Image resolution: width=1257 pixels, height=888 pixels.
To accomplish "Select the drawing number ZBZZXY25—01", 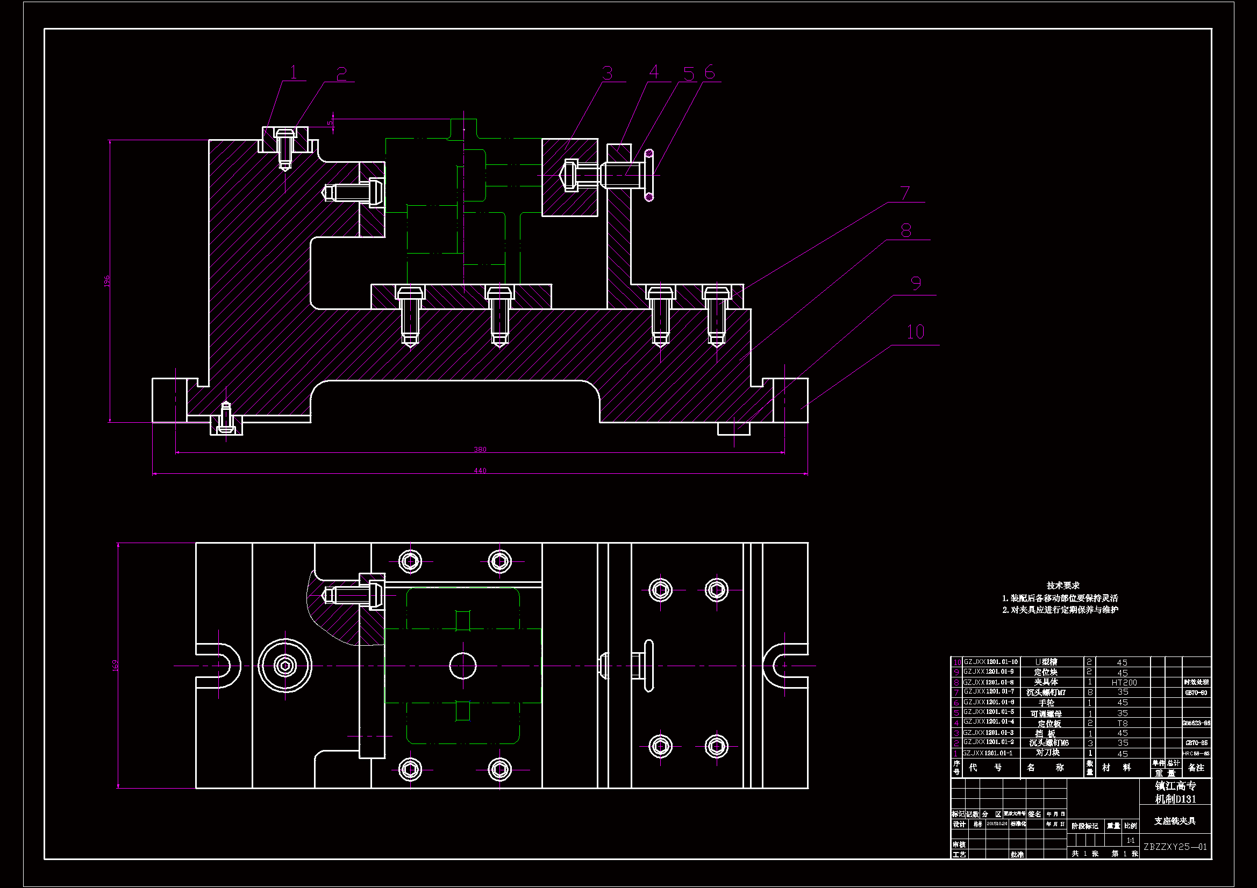I will coord(1175,847).
